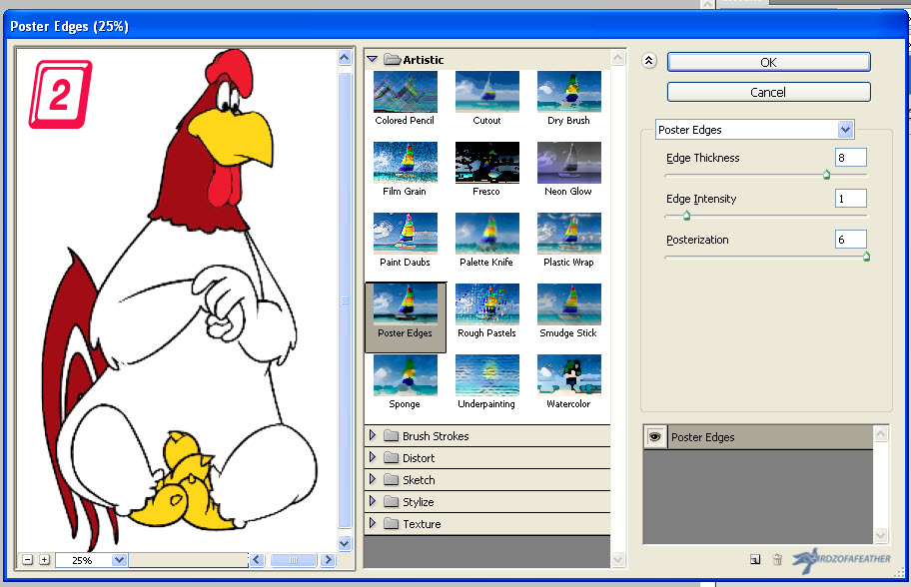Click the preview vertical scroll up arrow
The height and width of the screenshot is (587, 911).
coord(345,58)
